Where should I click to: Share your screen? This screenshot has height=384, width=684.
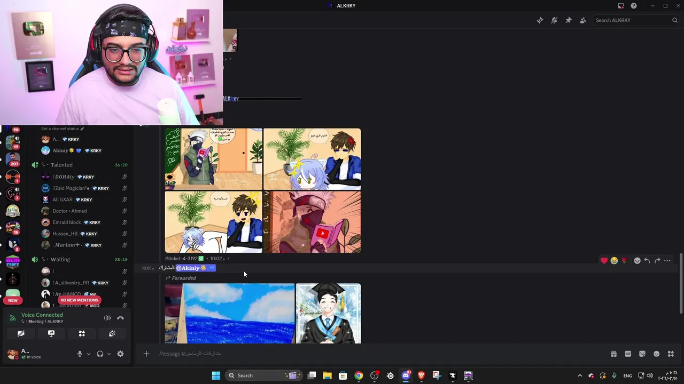(x=51, y=333)
